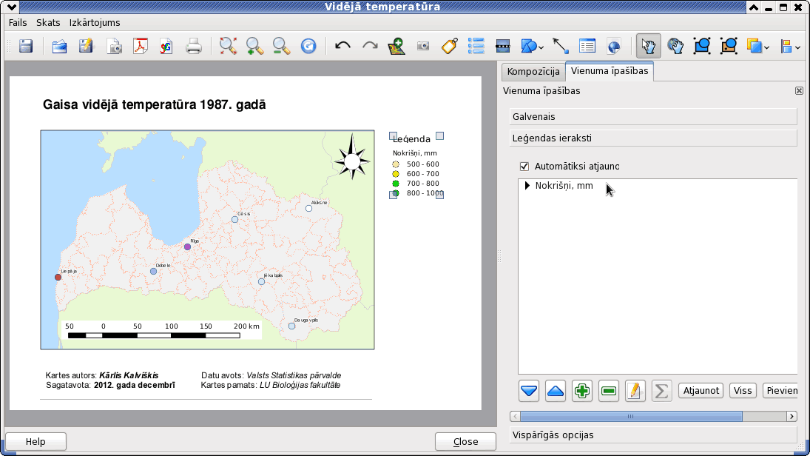The image size is (810, 456).
Task: Export composition as PDF
Action: click(140, 47)
